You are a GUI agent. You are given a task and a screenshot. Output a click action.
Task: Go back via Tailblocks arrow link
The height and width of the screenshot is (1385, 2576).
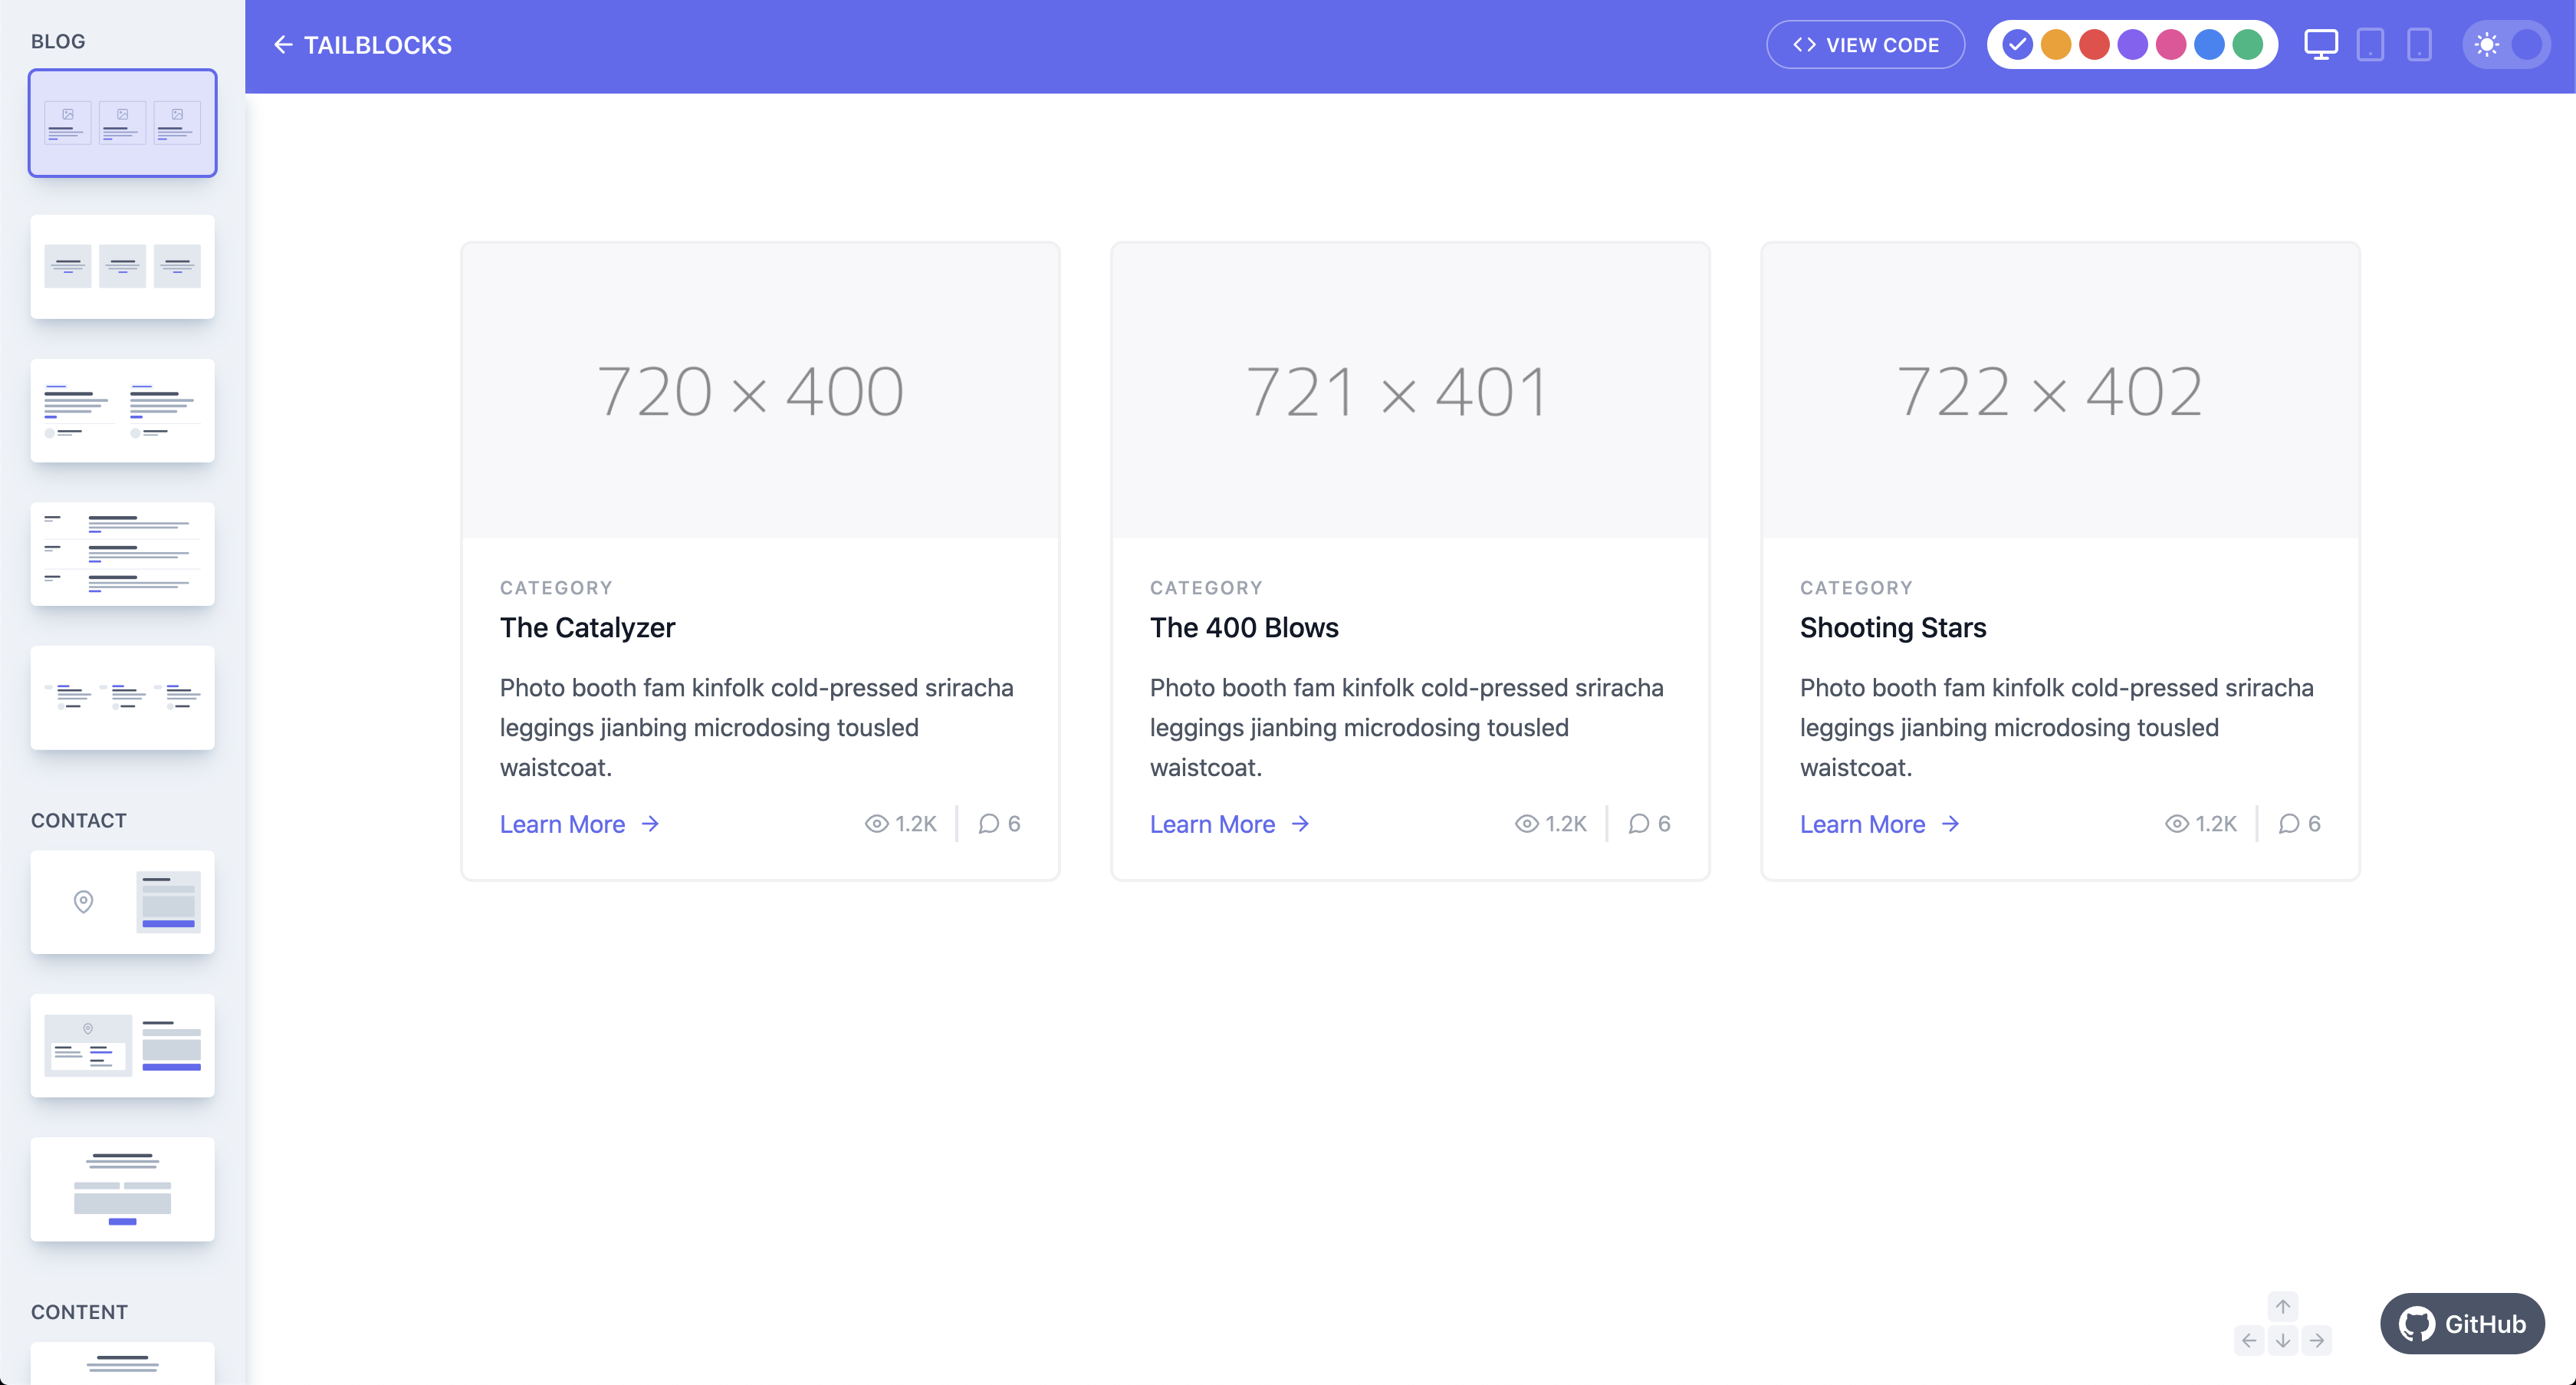click(x=362, y=45)
